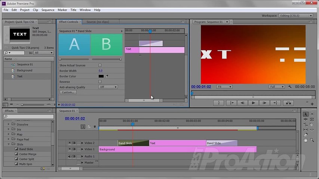Open the Workspace Editing (CS5.5) dropdown
The image size is (319, 179).
295,16
